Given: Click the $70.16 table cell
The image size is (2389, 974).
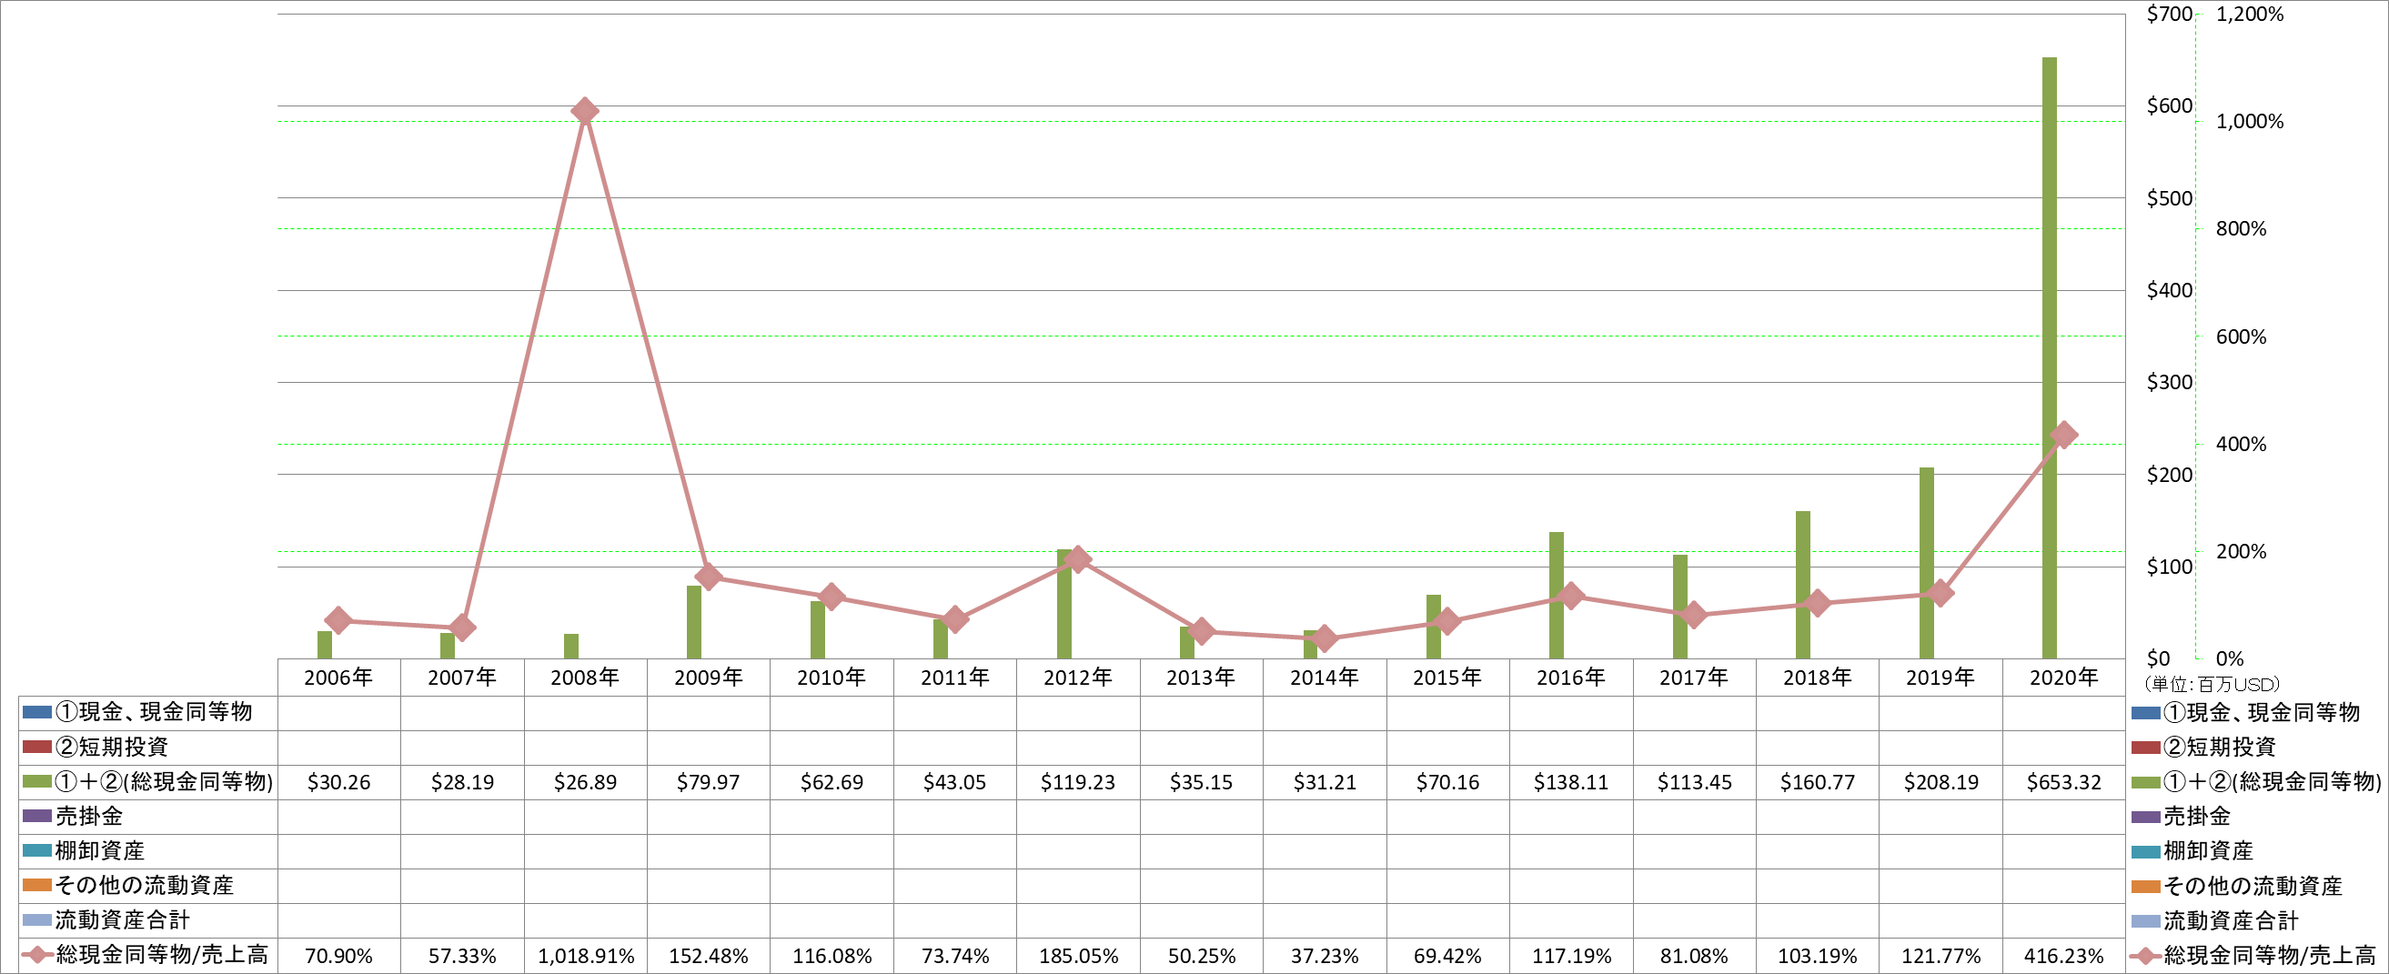Looking at the screenshot, I should [x=1447, y=782].
